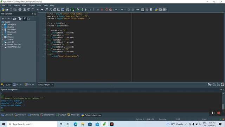Toggle line numbers display in toolbar

click(x=143, y=10)
